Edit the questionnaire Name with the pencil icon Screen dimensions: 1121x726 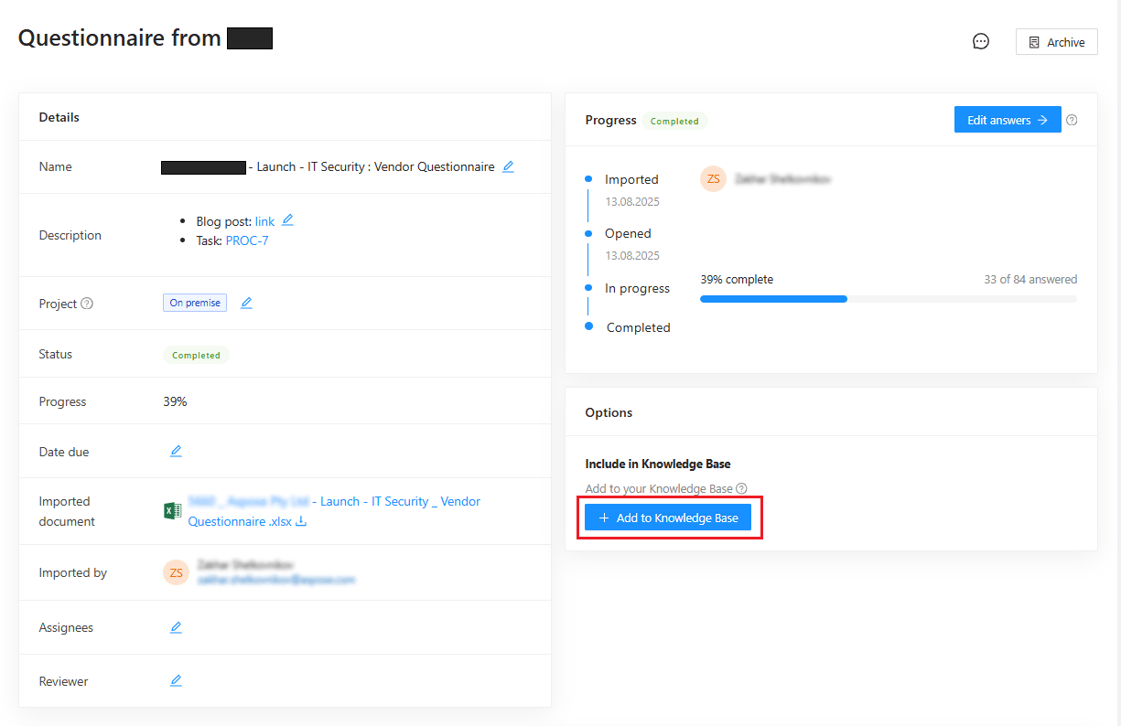509,166
